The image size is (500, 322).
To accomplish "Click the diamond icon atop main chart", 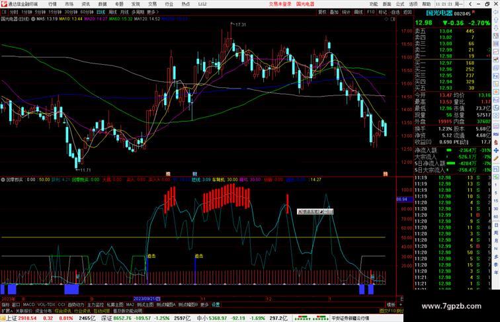I will (386, 19).
